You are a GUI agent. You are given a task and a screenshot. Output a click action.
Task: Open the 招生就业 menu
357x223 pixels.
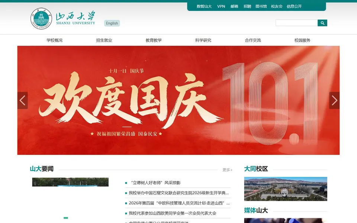tap(104, 40)
